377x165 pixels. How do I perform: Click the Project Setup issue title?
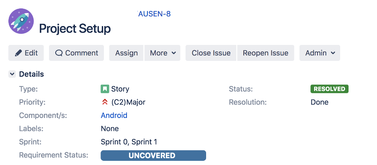[x=75, y=29]
